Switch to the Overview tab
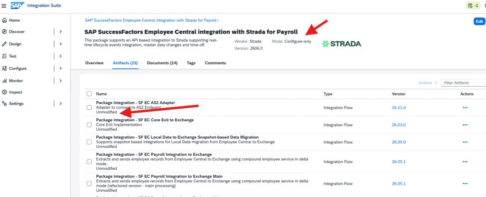Image resolution: width=486 pixels, height=197 pixels. 94,63
